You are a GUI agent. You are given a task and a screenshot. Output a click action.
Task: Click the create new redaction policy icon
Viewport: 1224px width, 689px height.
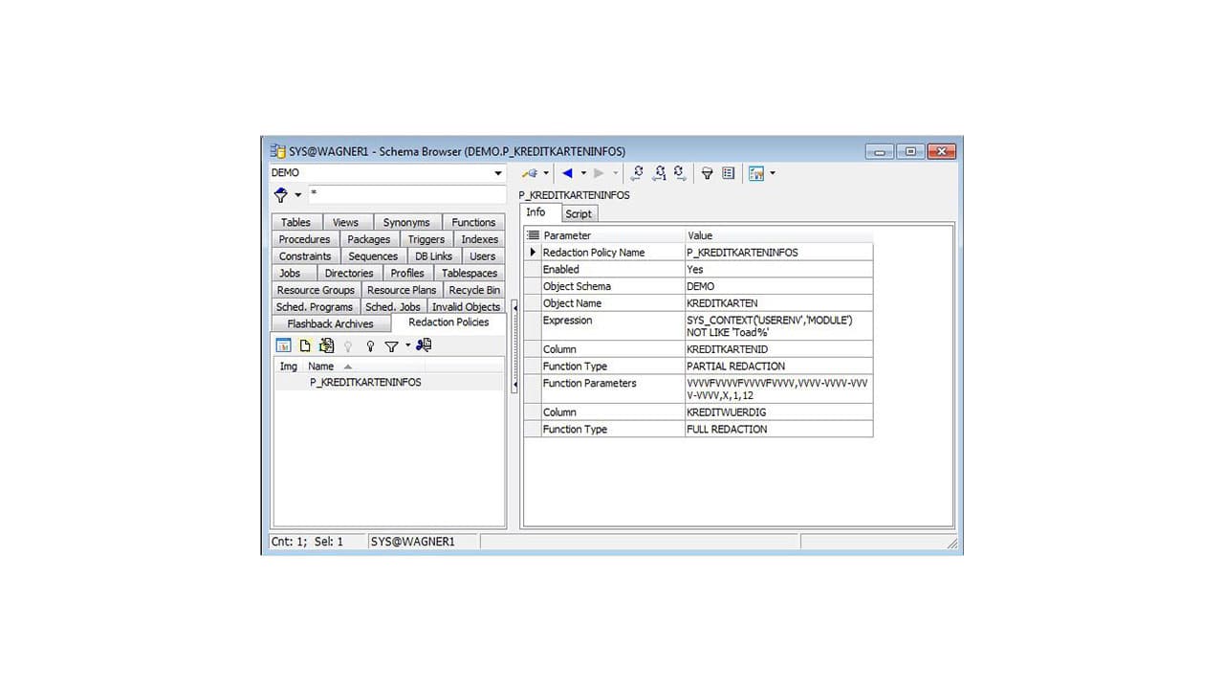tap(304, 345)
